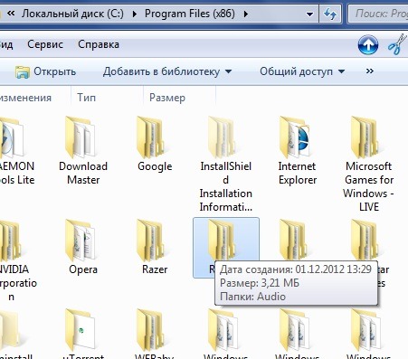The width and height of the screenshot is (408, 359).
Task: Click the uTorrent folder icon
Action: 81,330
